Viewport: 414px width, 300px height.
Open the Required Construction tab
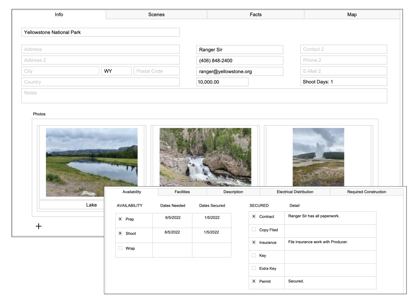367,192
